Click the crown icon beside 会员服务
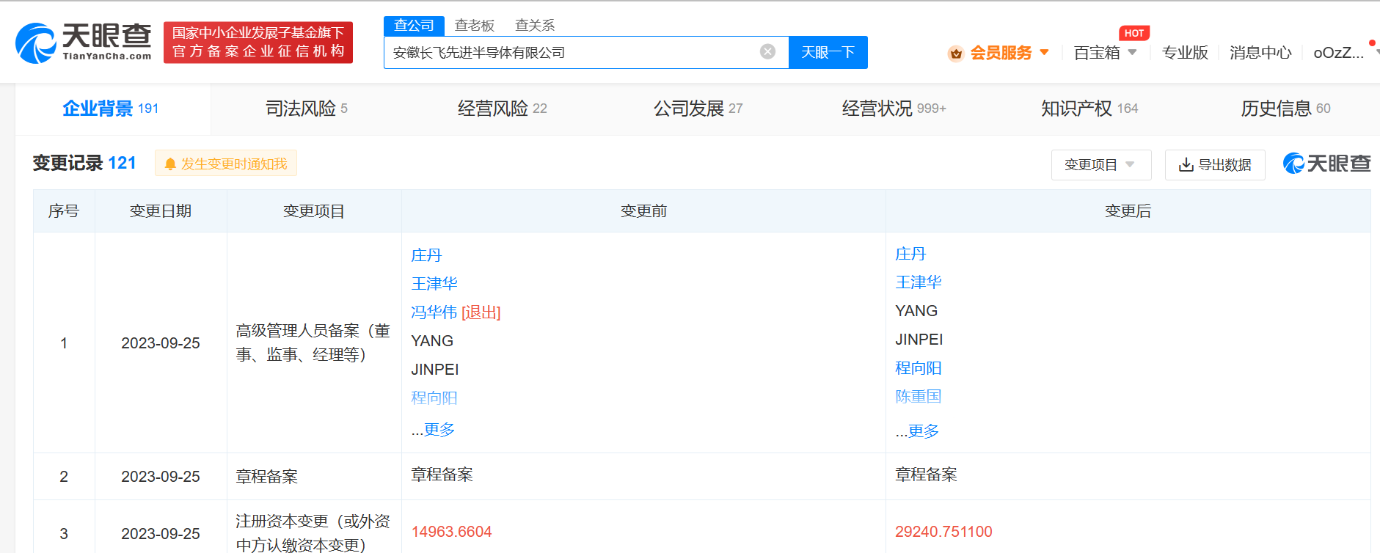This screenshot has height=553, width=1380. [x=955, y=53]
